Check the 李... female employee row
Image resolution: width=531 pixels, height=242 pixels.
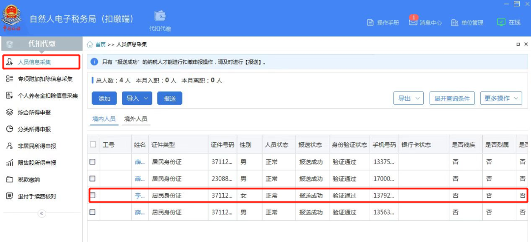[x=92, y=195]
